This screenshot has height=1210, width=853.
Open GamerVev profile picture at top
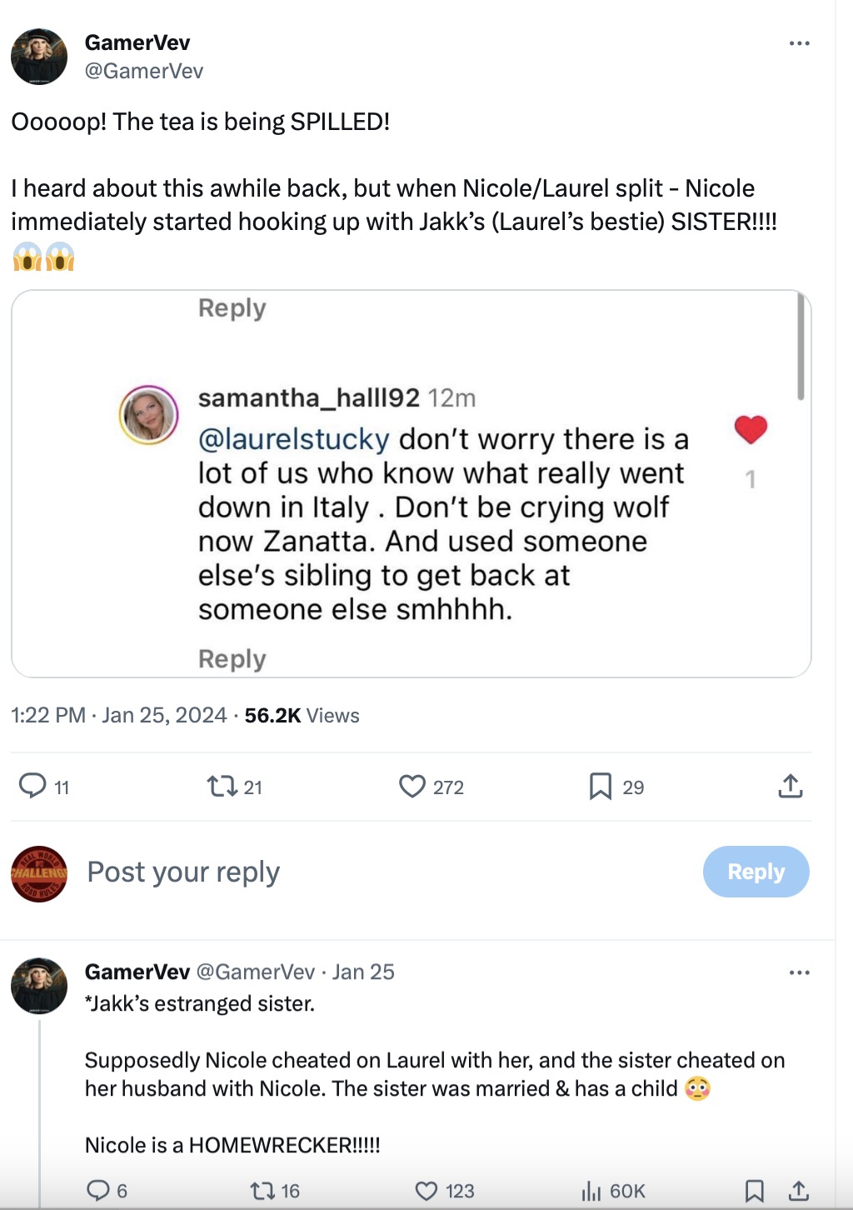click(39, 57)
